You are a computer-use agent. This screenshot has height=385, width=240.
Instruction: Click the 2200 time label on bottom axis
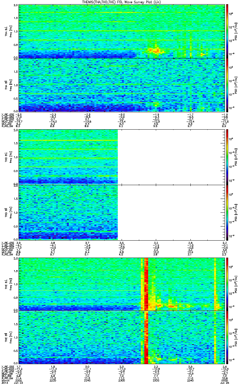(x=19, y=380)
